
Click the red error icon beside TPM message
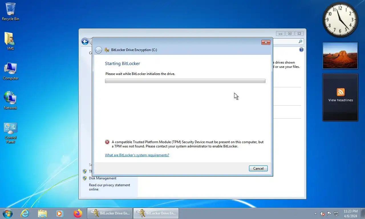[x=107, y=142]
